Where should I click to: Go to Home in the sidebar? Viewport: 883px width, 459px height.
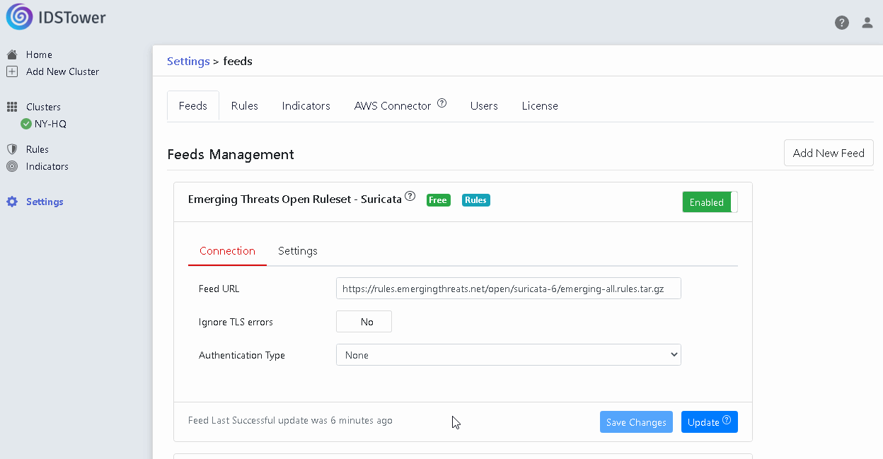tap(39, 54)
